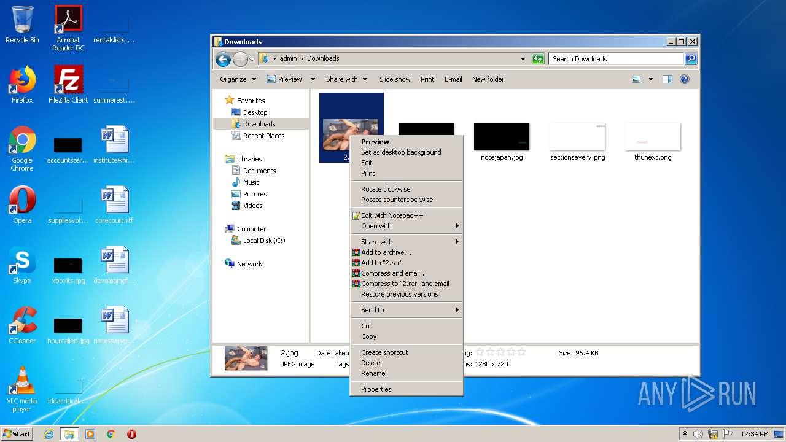Click New folder toolbar button
This screenshot has width=786, height=442.
(488, 79)
